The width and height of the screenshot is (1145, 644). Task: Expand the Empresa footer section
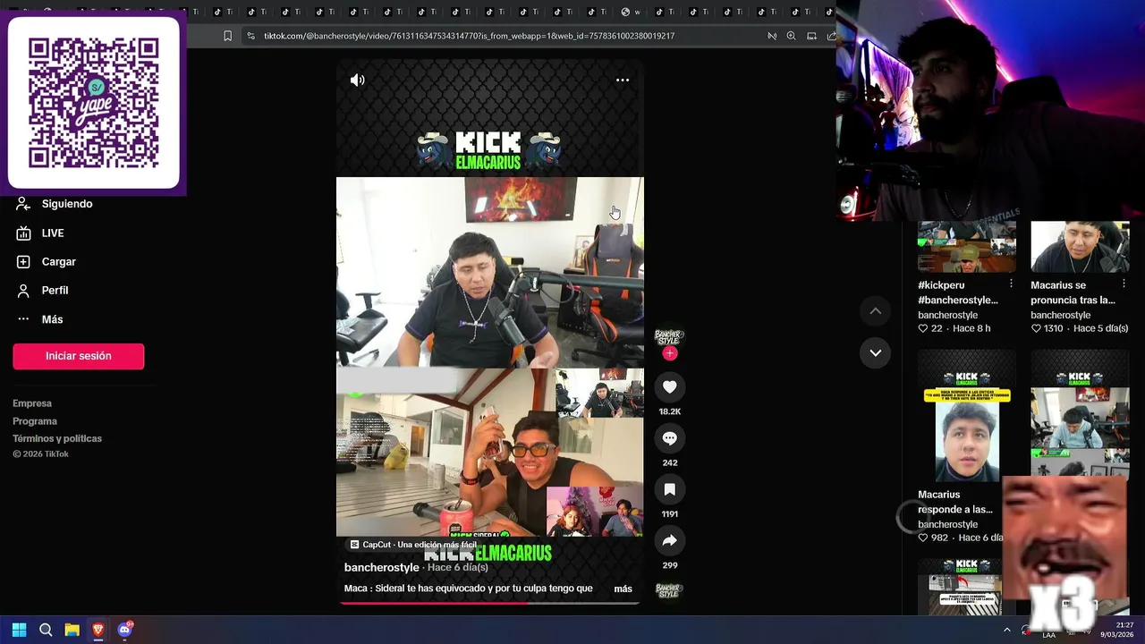(32, 403)
